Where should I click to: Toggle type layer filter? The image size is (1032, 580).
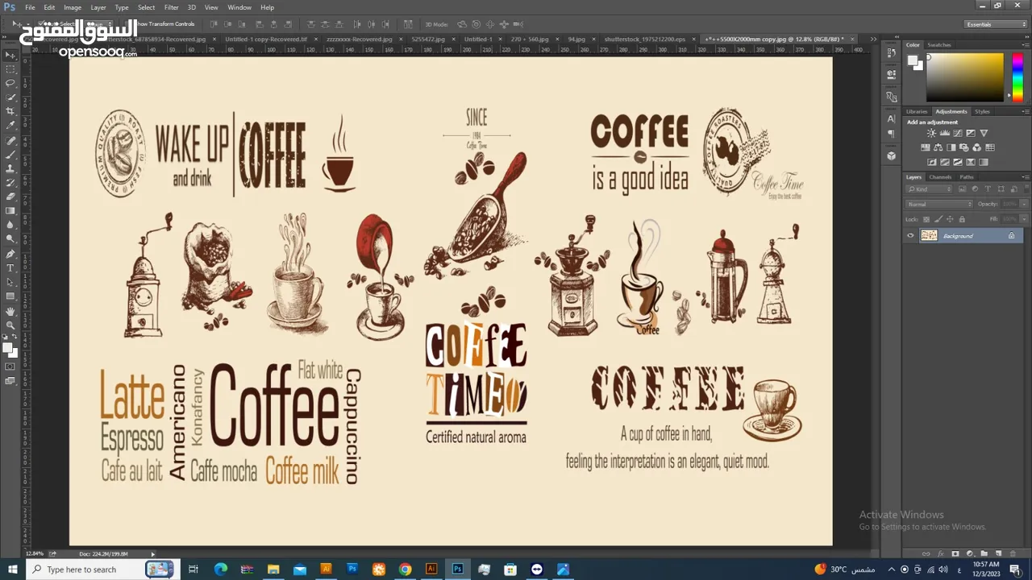[x=988, y=189]
